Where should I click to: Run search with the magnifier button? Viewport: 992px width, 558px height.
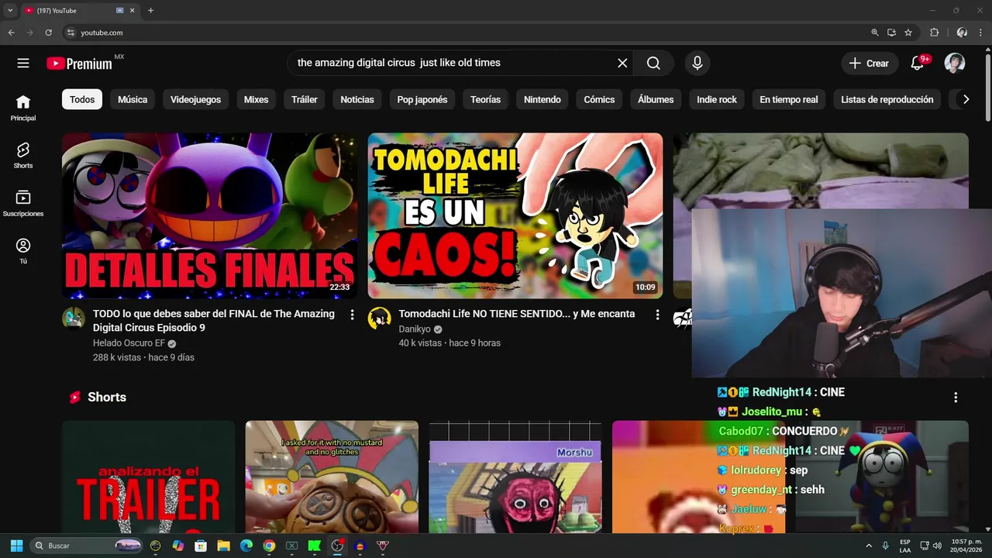653,64
